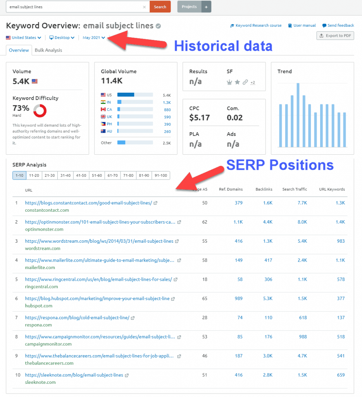Click the crown SERP feature icon

click(x=229, y=82)
